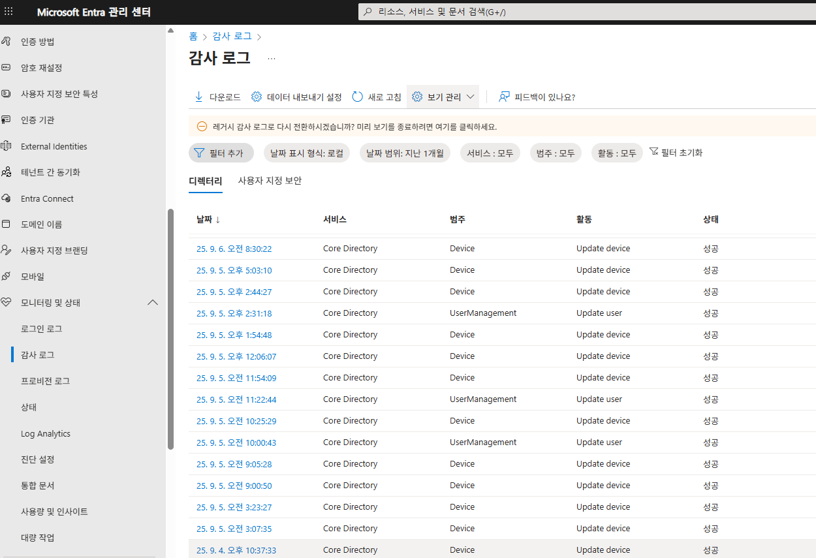Click the 보기 관리 gear icon

(417, 97)
